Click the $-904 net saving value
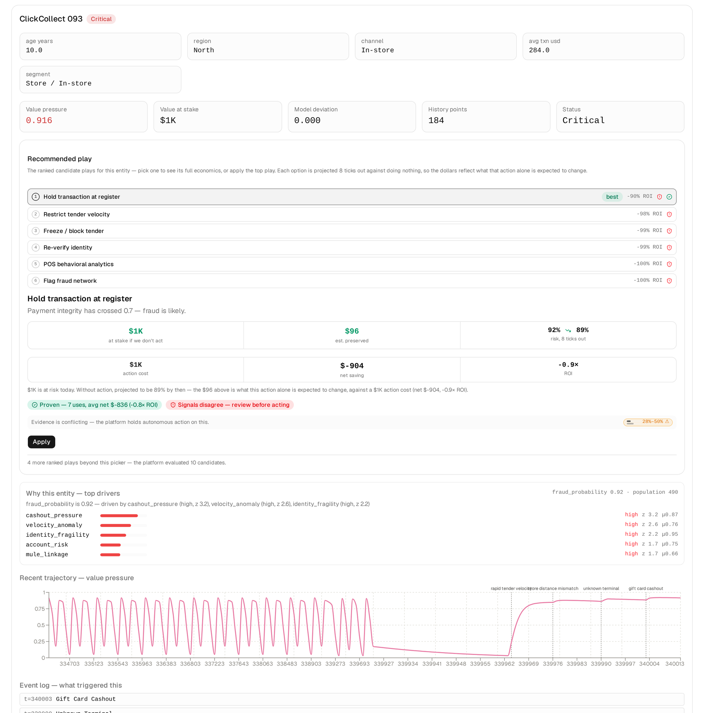The image size is (704, 713). (x=352, y=366)
